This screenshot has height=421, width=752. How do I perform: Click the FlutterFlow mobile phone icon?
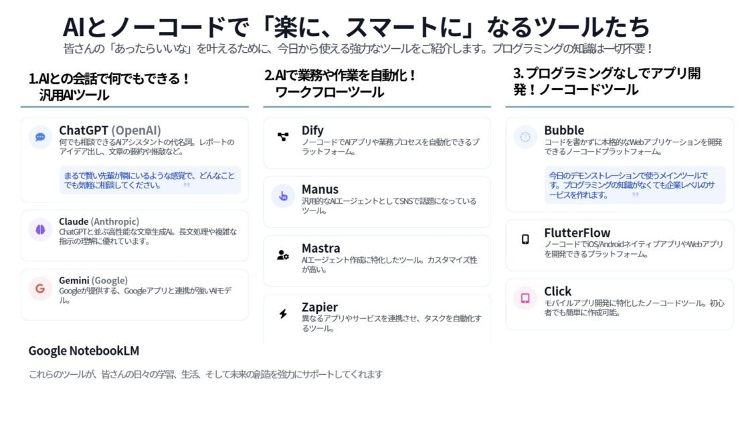[x=525, y=239]
